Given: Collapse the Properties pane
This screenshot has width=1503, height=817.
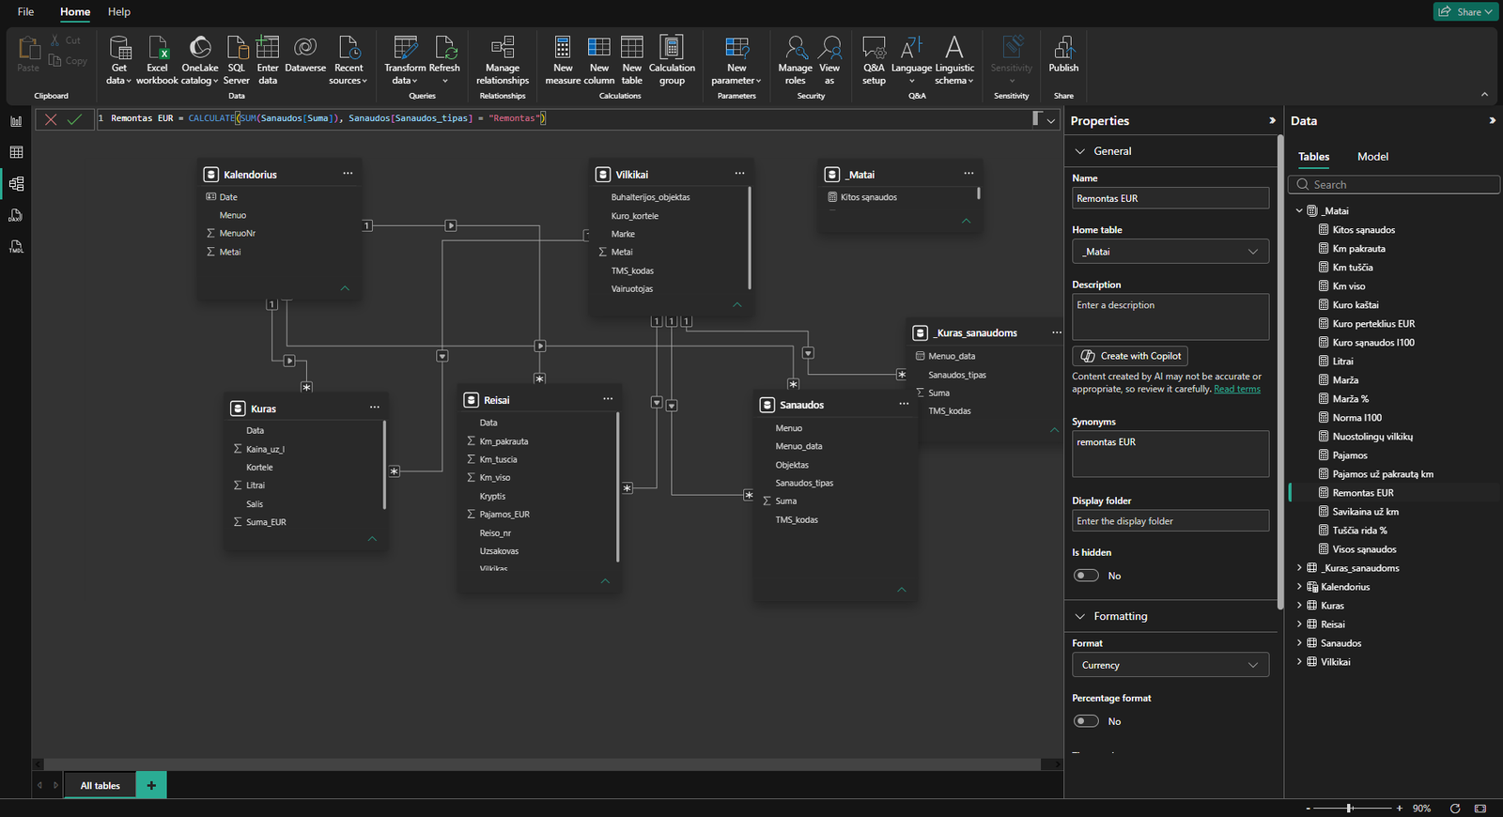Looking at the screenshot, I should pyautogui.click(x=1272, y=121).
